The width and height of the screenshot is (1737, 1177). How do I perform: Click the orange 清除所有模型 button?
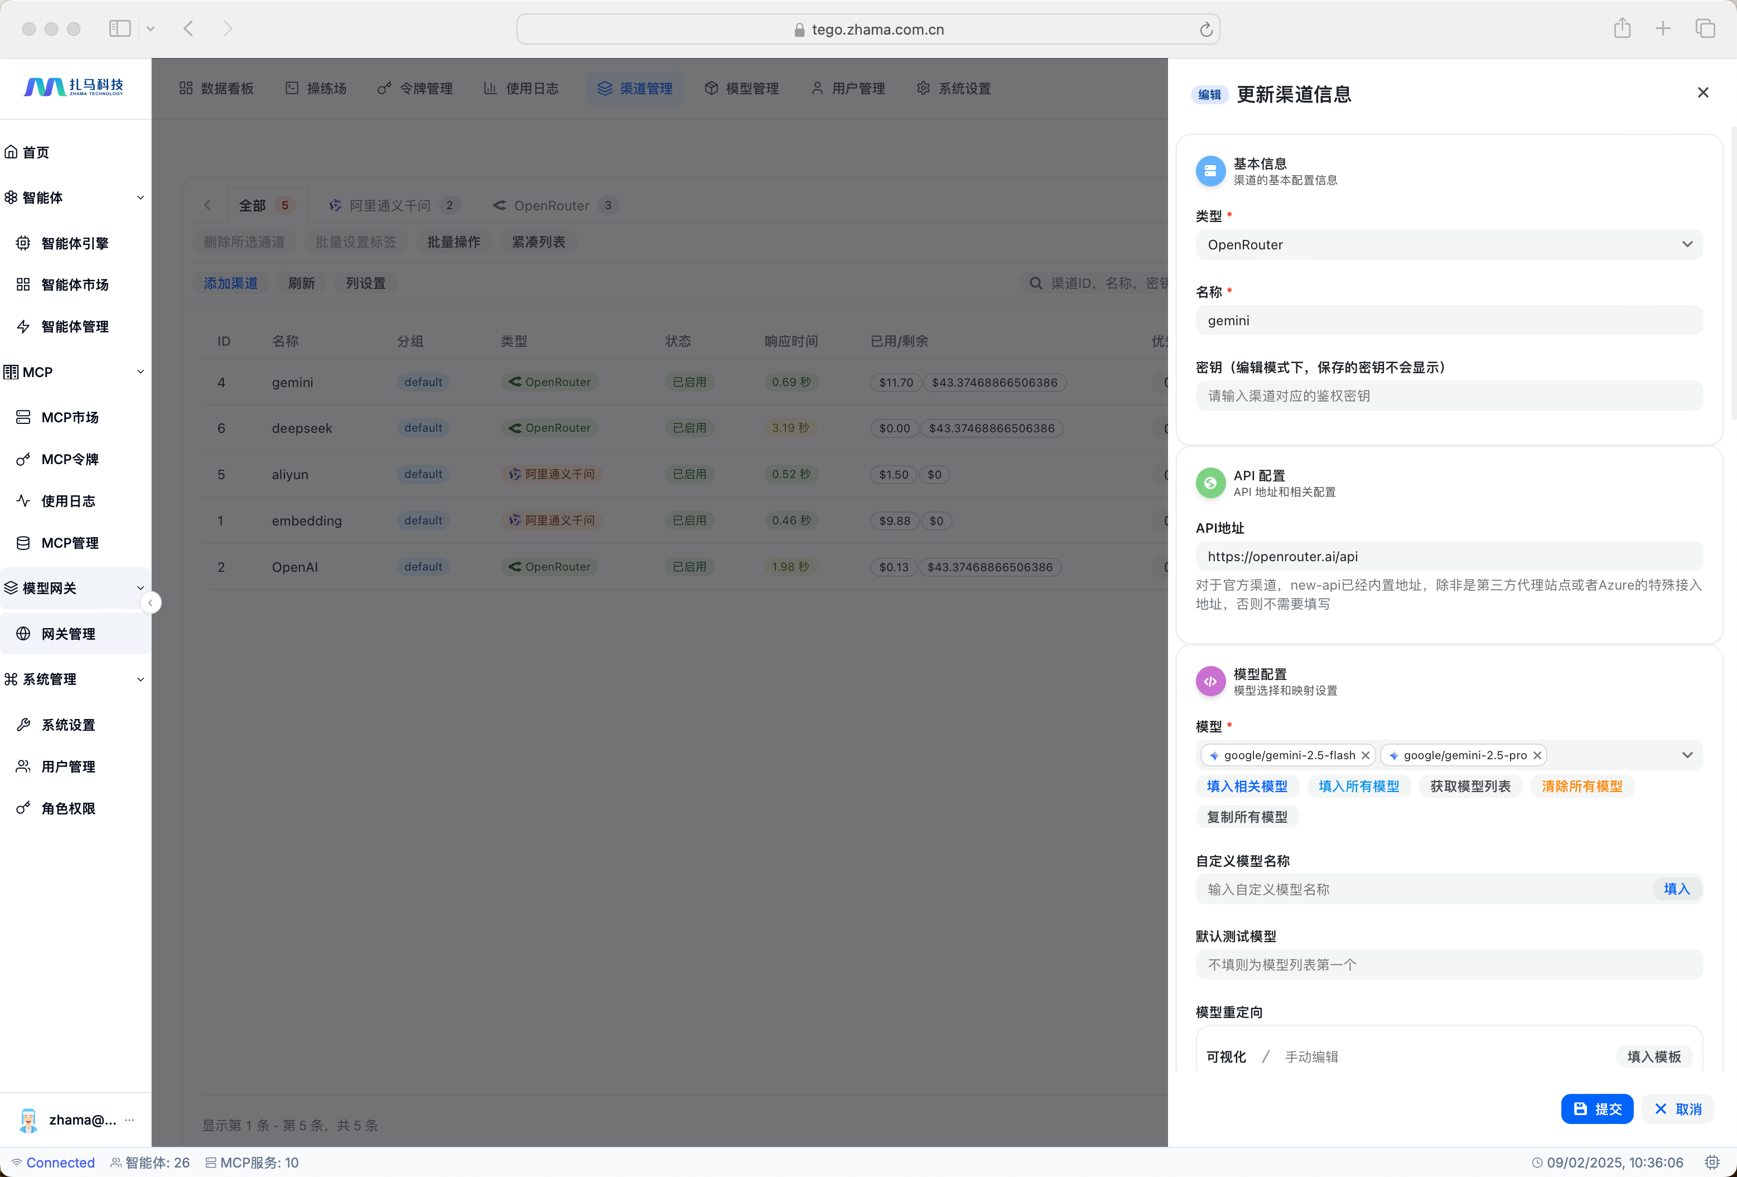[x=1581, y=786]
